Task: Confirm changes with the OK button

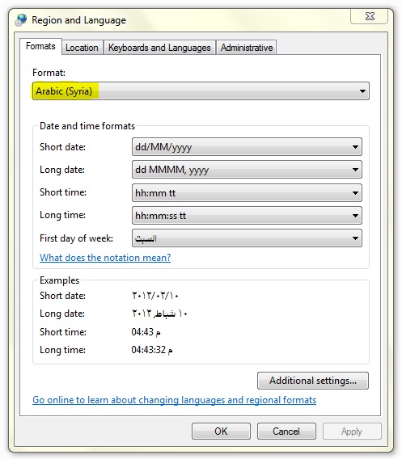Action: (x=221, y=432)
